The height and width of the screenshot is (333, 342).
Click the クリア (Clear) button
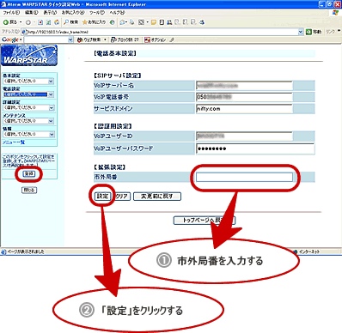[x=122, y=197]
